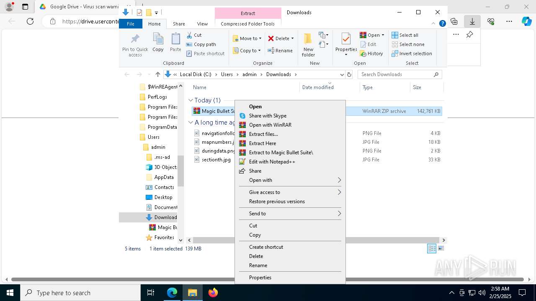This screenshot has height=301, width=536.
Task: Click Select none in the ribbon
Action: 408,44
